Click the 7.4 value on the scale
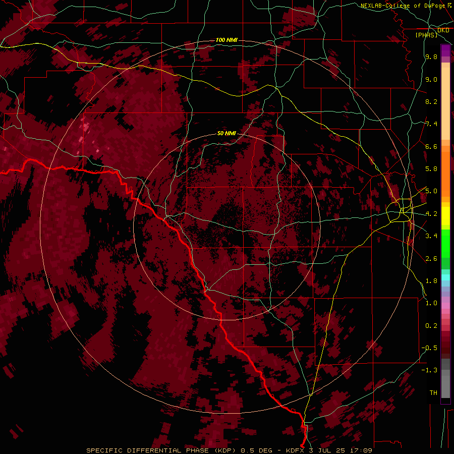The image size is (454, 454). point(431,124)
